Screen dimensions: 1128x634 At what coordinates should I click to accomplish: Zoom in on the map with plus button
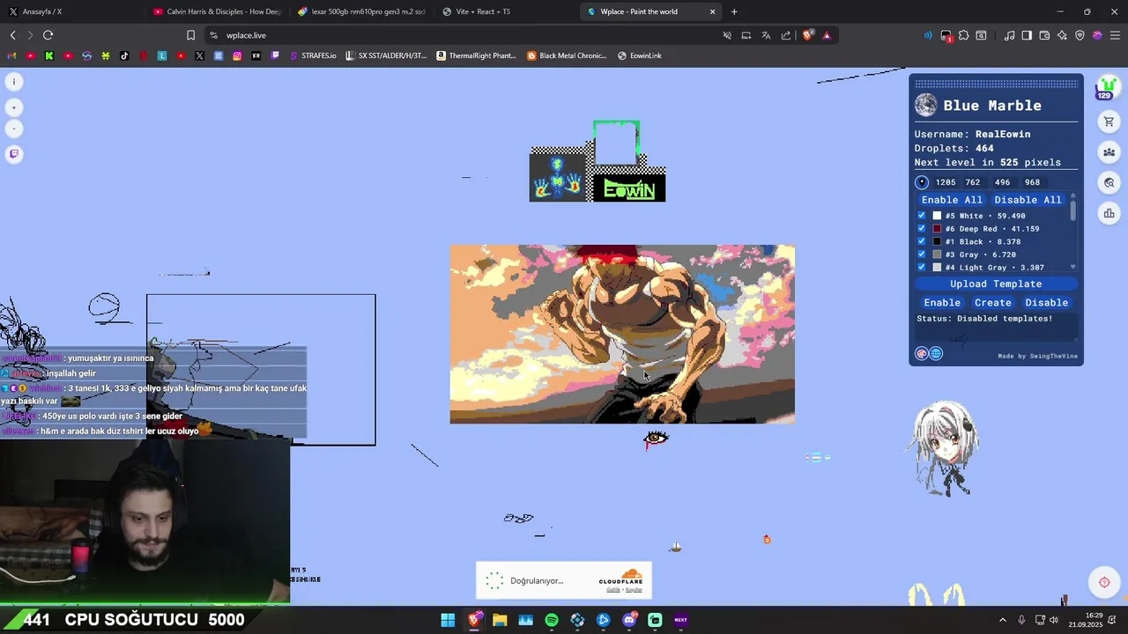coord(14,107)
